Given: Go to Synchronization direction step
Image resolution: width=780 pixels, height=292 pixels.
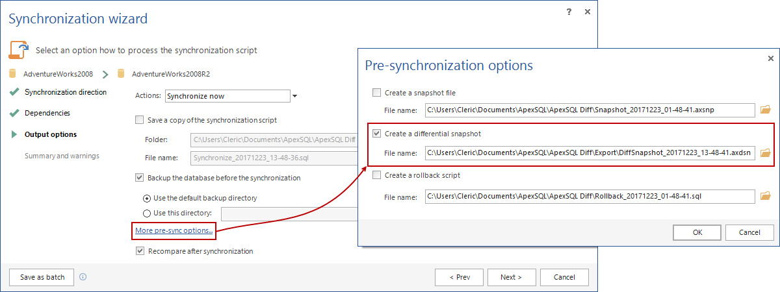Looking at the screenshot, I should [65, 92].
